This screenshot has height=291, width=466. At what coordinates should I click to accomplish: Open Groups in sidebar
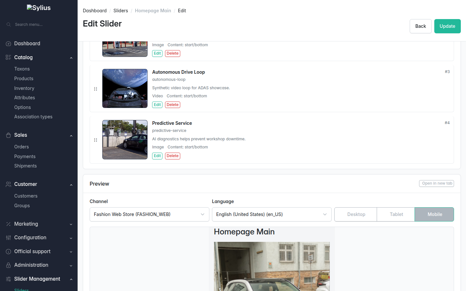22,206
